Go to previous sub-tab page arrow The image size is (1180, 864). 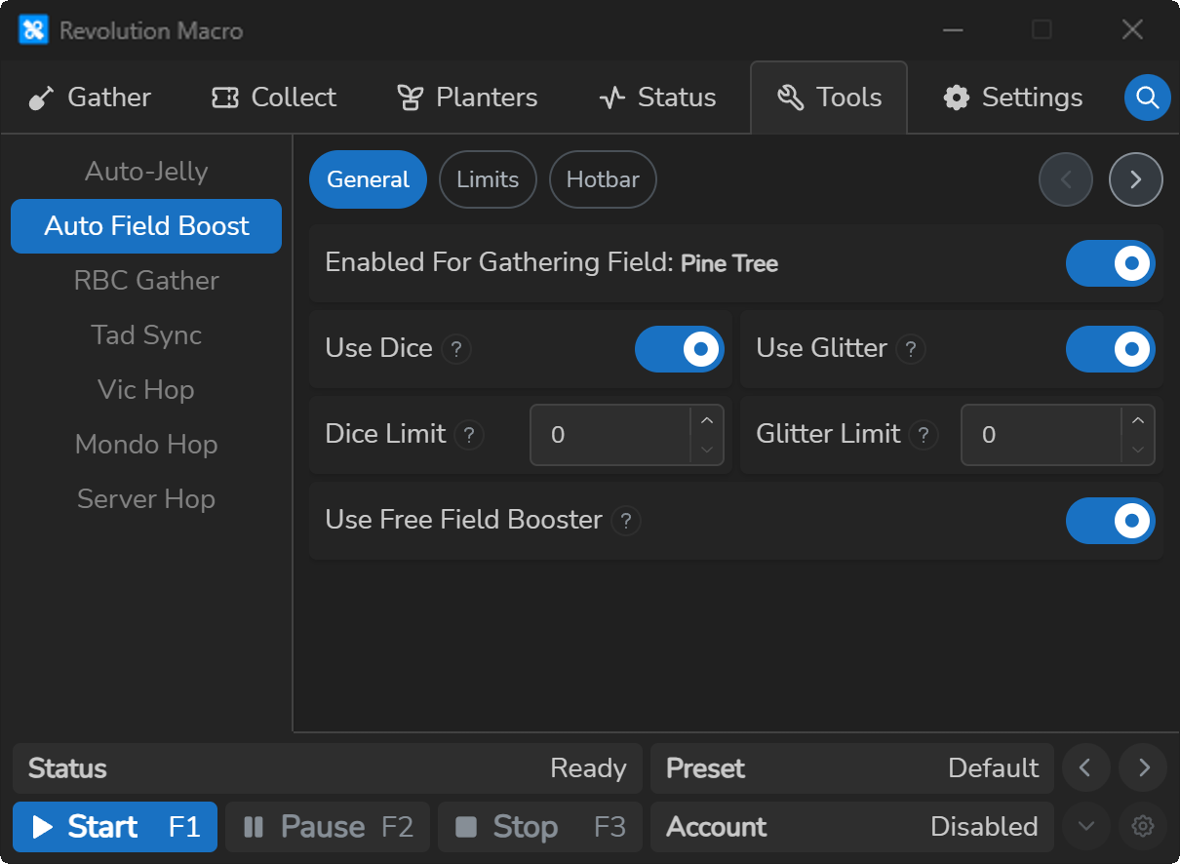[x=1066, y=179]
